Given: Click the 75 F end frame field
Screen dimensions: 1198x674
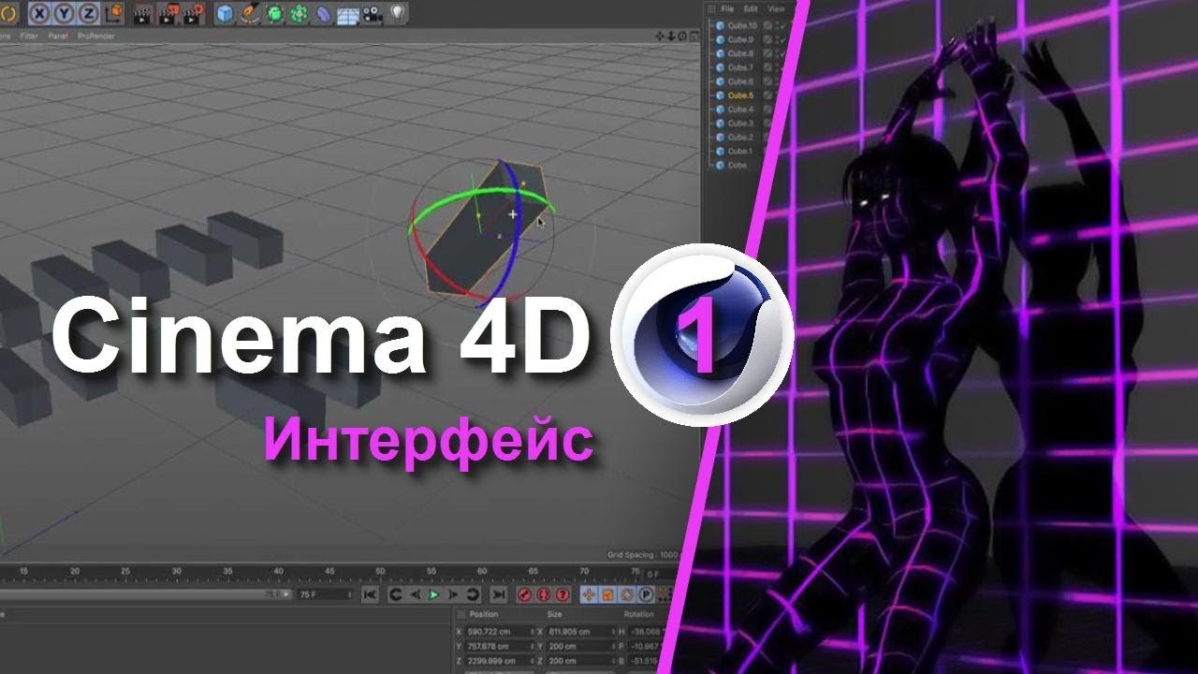Looking at the screenshot, I should [324, 594].
